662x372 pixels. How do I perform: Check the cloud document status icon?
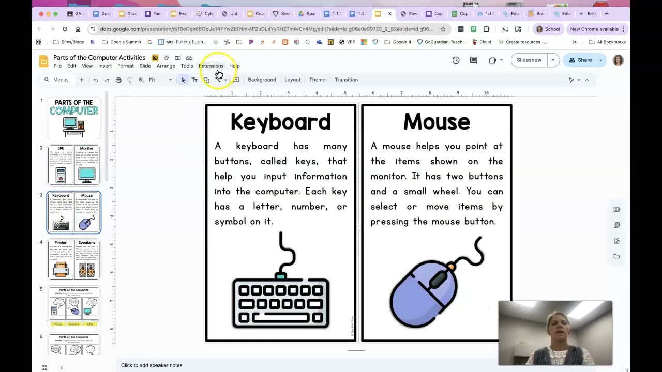(x=189, y=58)
